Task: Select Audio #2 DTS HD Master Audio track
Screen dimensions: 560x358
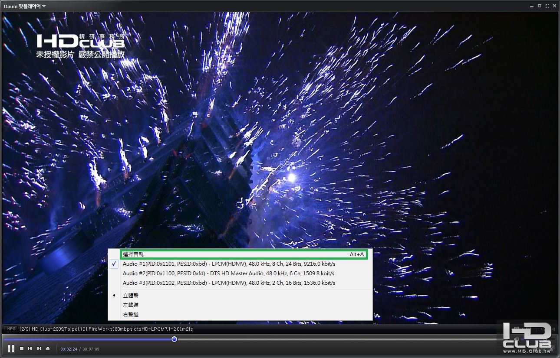Action: tap(240, 273)
